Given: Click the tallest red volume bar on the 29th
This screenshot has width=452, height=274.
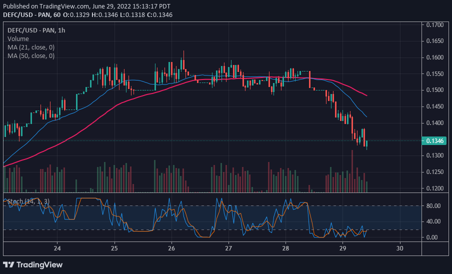Looking at the screenshot, I should tap(352, 171).
